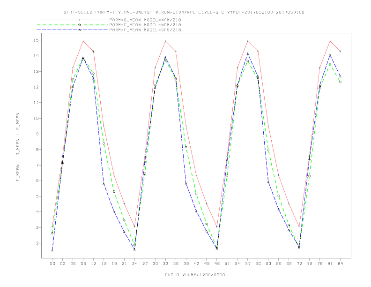Click y-axis tick label 12

pos(36,87)
